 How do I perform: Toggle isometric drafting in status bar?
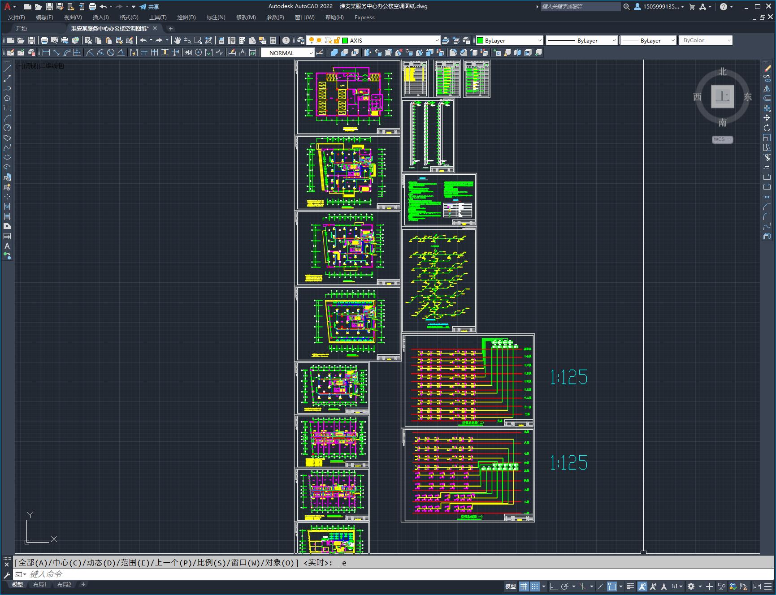(583, 586)
